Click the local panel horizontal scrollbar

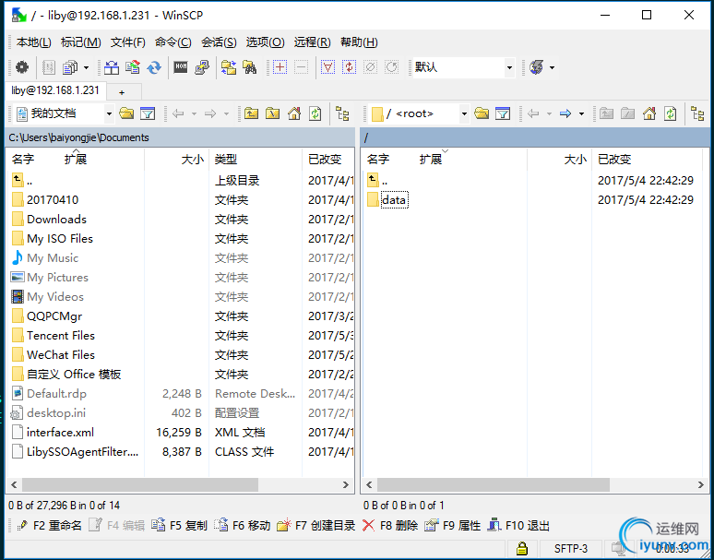pyautogui.click(x=140, y=485)
